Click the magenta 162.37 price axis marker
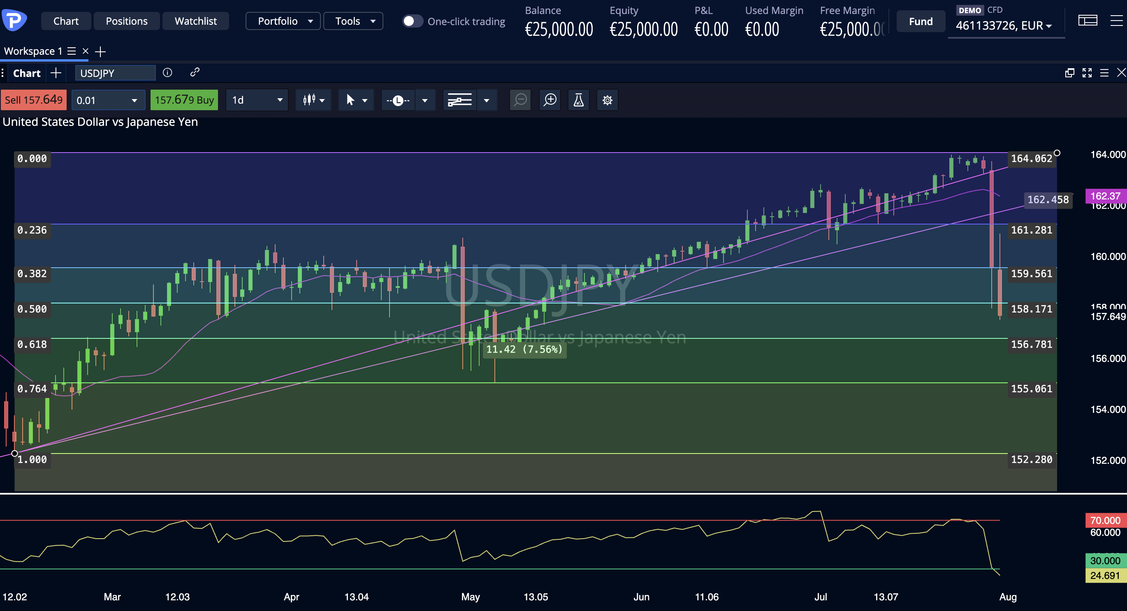The height and width of the screenshot is (611, 1127). point(1106,196)
